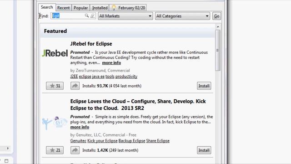Click the Eclipse Loves the Cloud title
291x164 pixels.
tap(138, 105)
